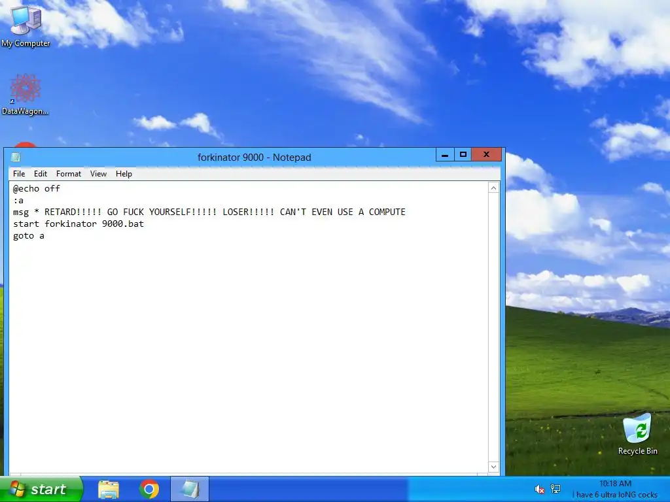
Task: Click the scroll up arrow in Notepad
Action: click(x=493, y=188)
